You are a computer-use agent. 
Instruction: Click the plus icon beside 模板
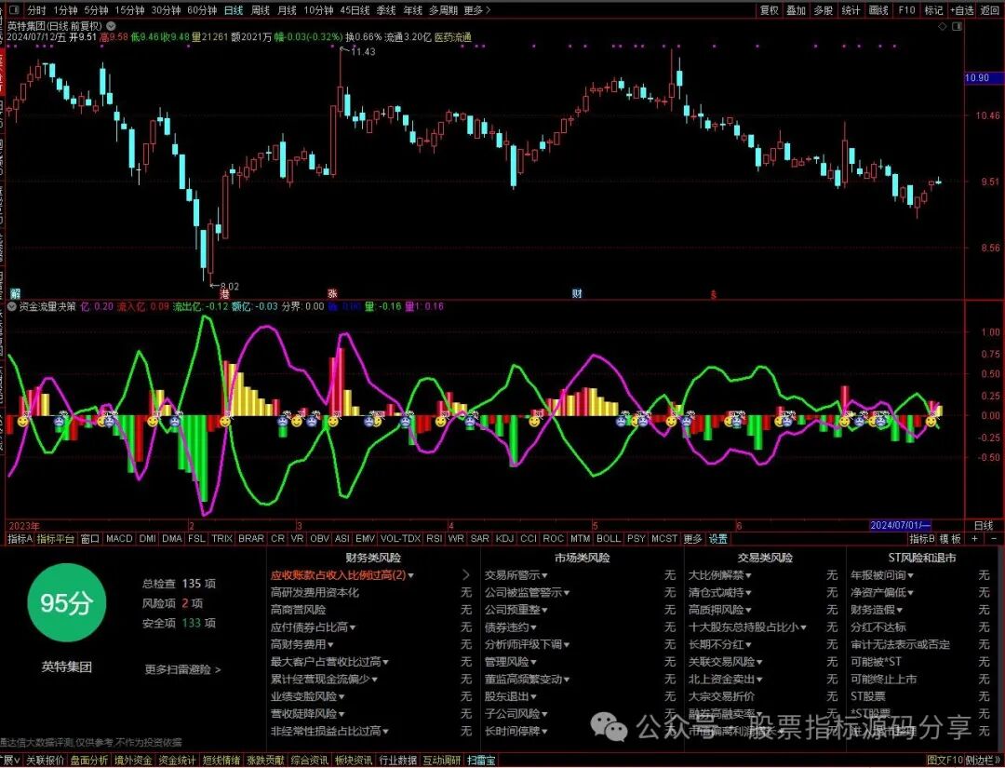click(x=975, y=539)
